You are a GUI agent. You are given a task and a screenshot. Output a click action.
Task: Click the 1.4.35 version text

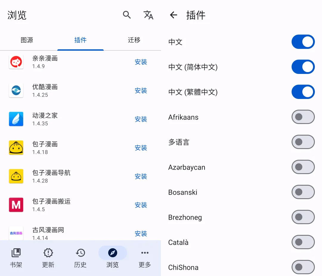(x=40, y=123)
